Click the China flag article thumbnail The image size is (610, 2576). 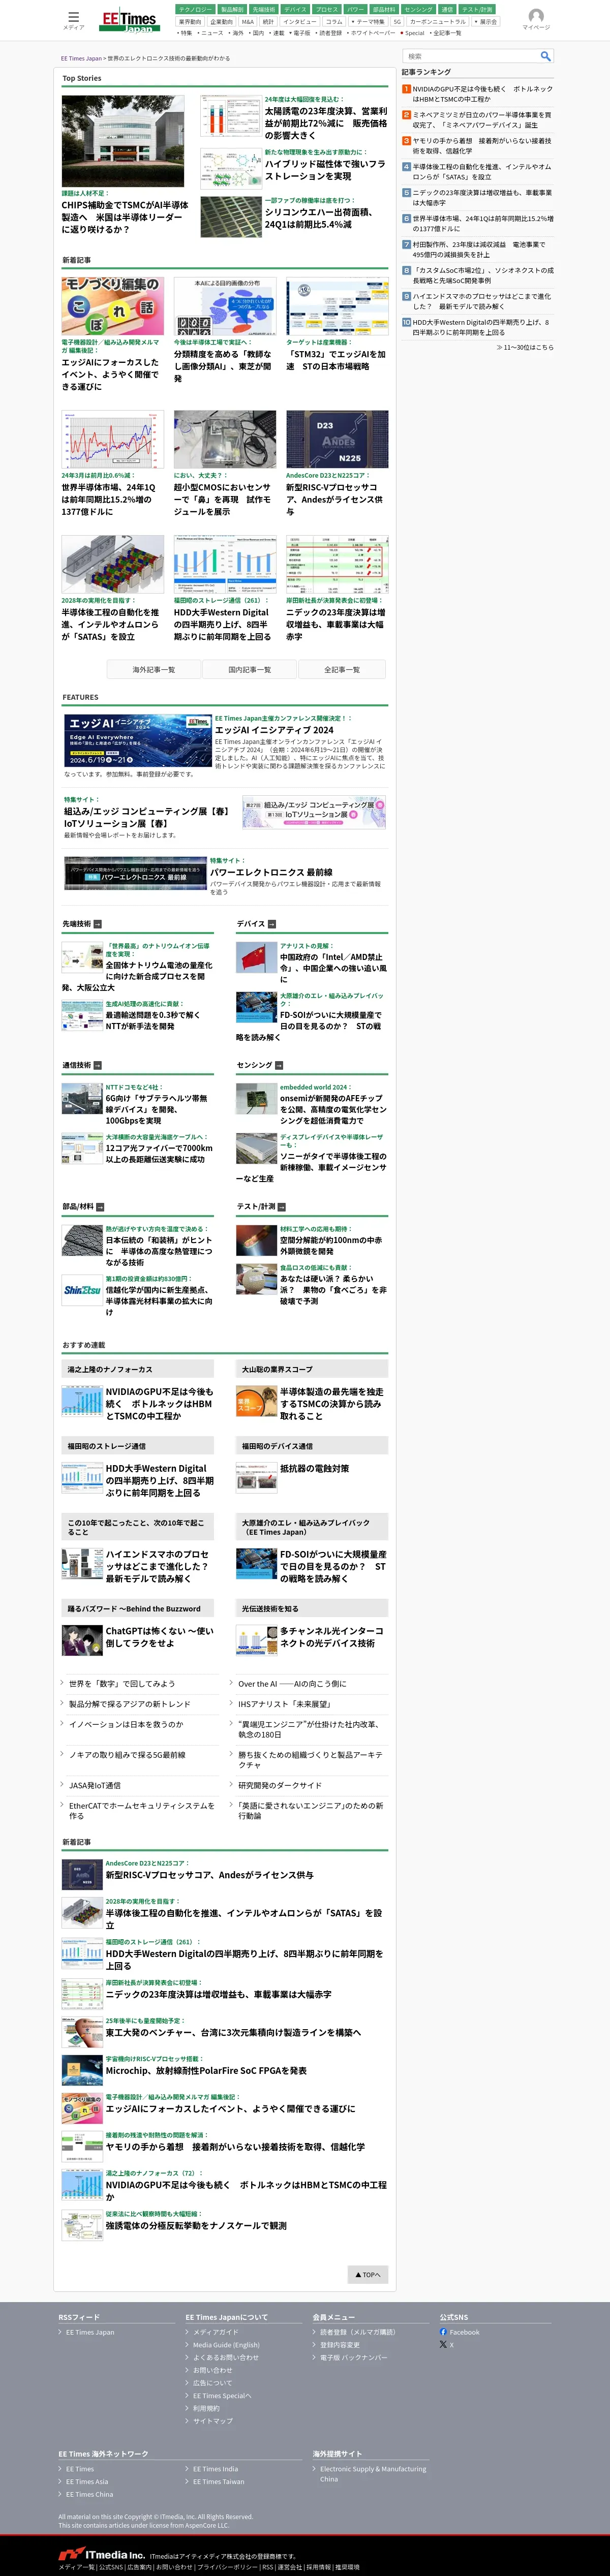pos(257,957)
